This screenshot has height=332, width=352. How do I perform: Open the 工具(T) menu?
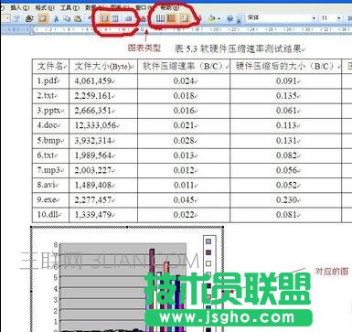pos(69,7)
